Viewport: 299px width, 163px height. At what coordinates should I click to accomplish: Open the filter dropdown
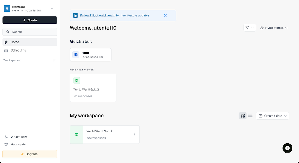pos(250,28)
